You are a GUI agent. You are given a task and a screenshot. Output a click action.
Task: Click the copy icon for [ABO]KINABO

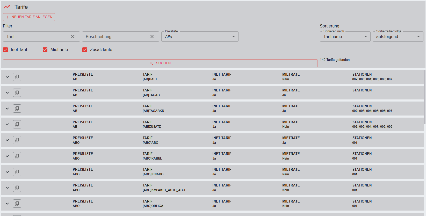[x=17, y=172]
